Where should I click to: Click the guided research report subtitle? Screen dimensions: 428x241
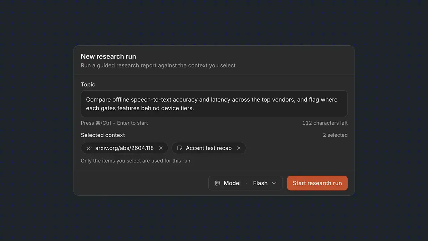[158, 65]
